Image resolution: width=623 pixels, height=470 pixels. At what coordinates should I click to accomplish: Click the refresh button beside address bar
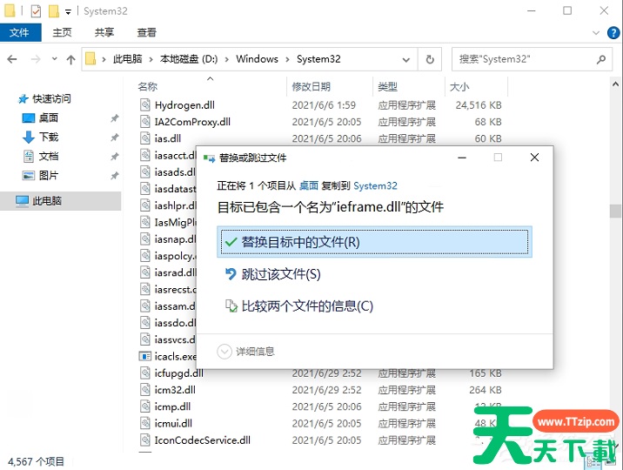coord(429,59)
